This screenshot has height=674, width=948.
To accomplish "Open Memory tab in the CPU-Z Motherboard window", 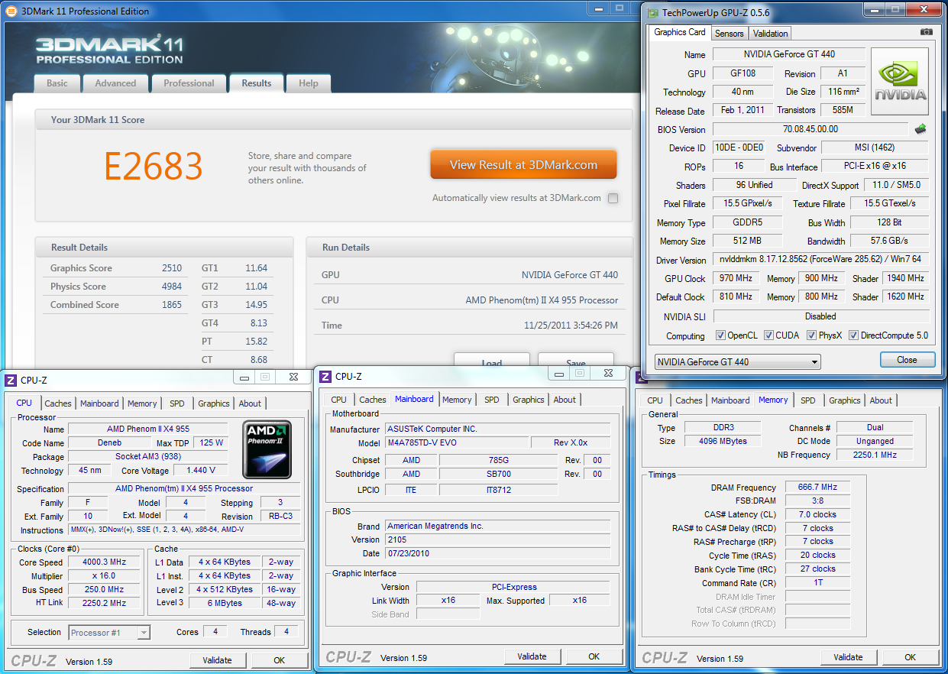I will (457, 400).
